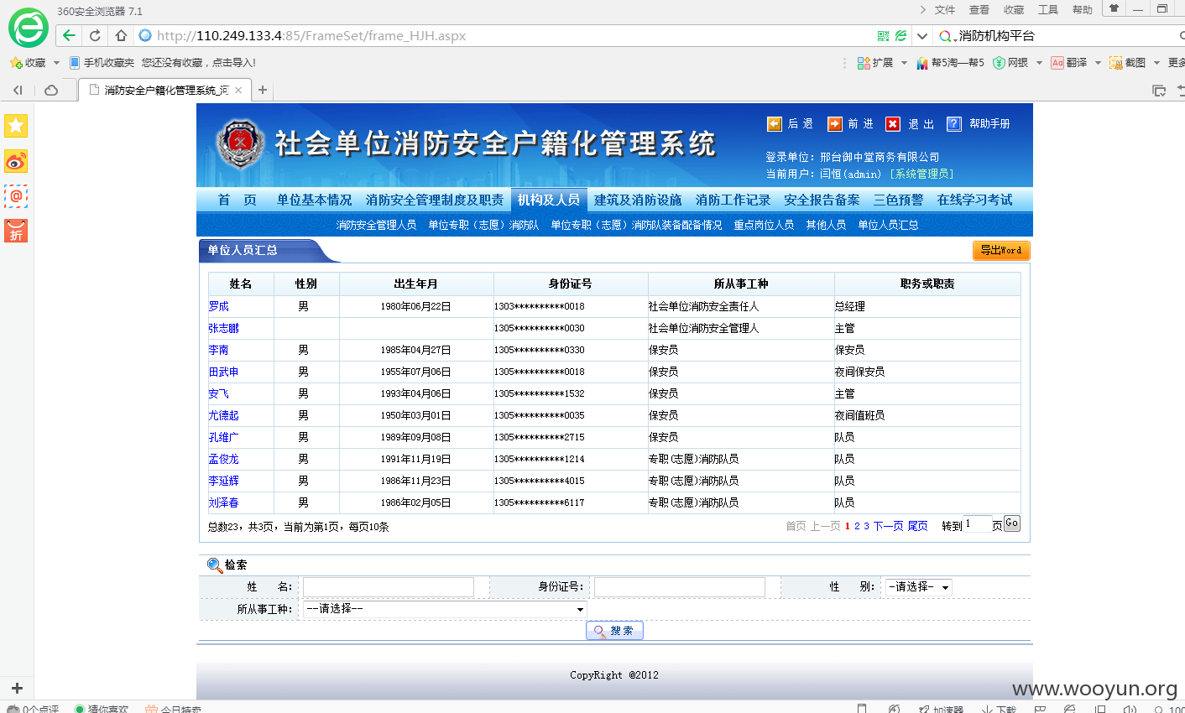Open the 消防安全管理制度及职责 tab
1185x713 pixels.
tap(435, 200)
